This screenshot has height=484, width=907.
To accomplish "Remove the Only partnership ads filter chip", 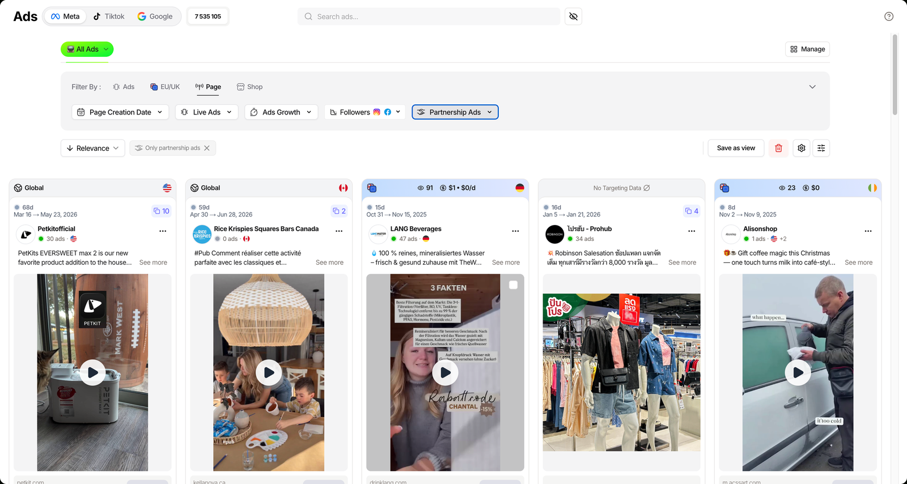I will click(x=207, y=148).
